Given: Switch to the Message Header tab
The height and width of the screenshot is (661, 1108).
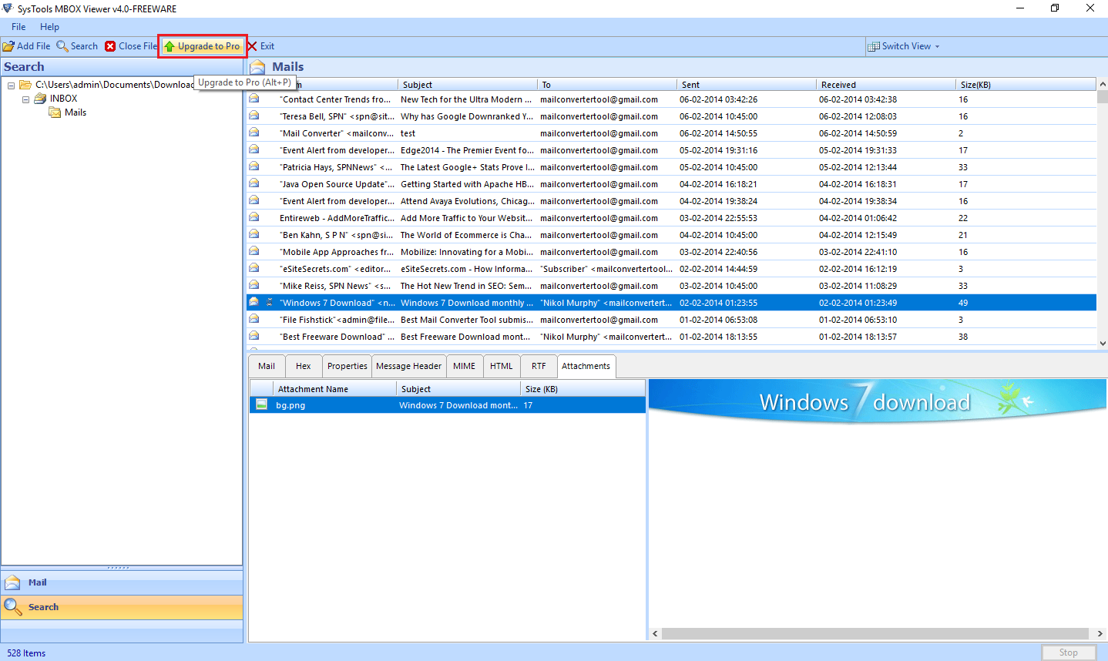Looking at the screenshot, I should click(x=408, y=365).
